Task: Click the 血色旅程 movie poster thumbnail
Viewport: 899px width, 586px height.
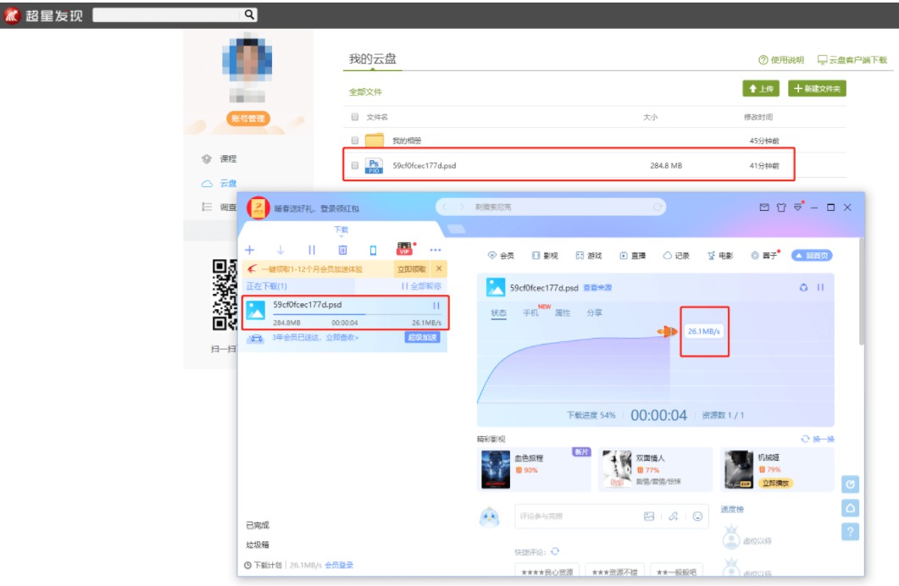Action: tap(496, 469)
